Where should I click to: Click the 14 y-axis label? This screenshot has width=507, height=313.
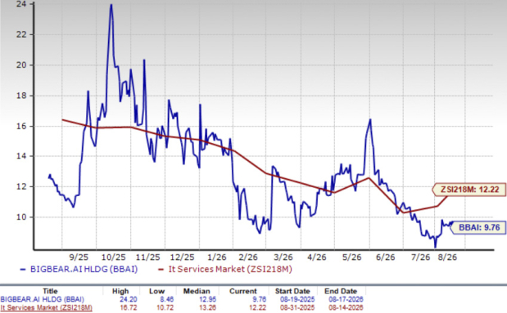click(21, 156)
